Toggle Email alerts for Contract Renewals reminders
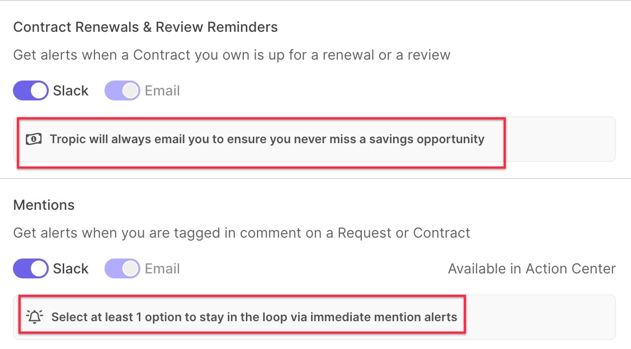Viewport: 631px width, 349px height. (x=122, y=90)
